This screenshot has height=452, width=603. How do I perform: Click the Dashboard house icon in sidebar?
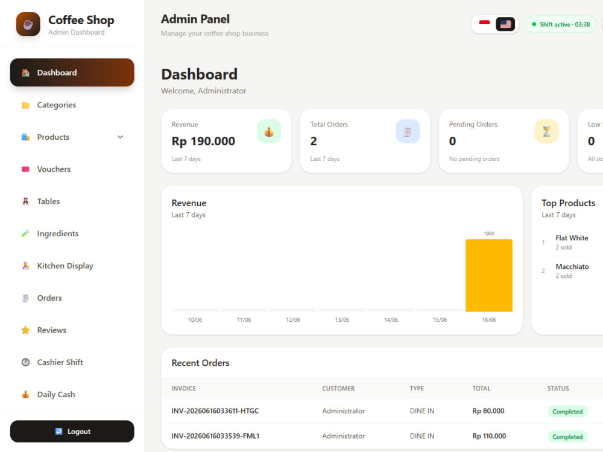pos(25,73)
